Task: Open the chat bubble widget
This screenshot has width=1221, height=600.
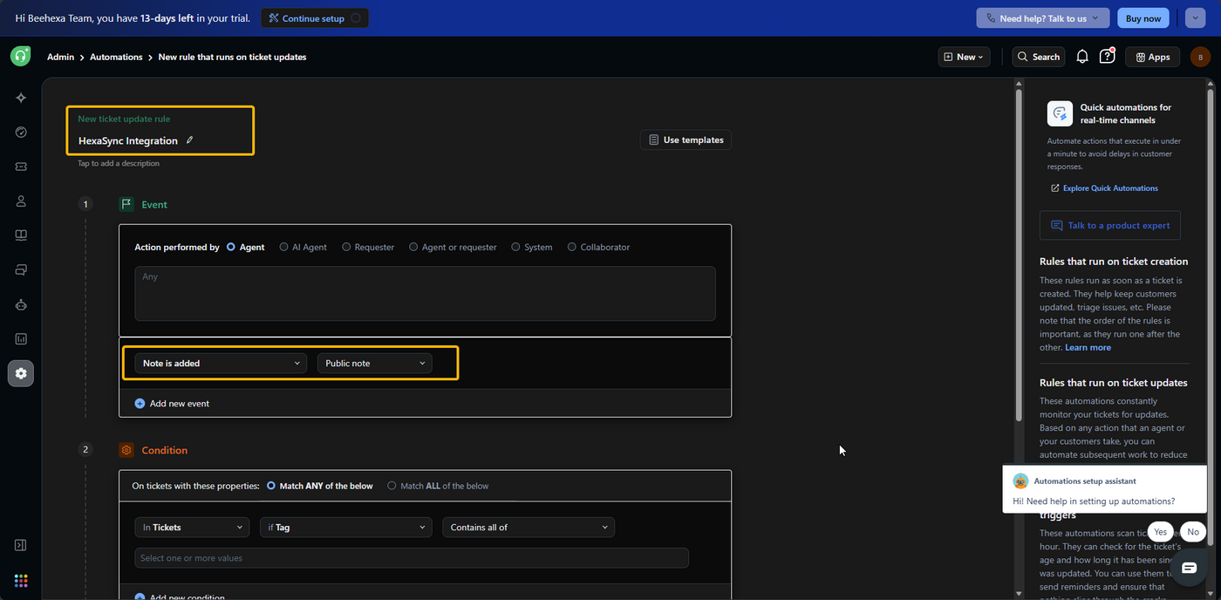Action: click(x=1189, y=568)
